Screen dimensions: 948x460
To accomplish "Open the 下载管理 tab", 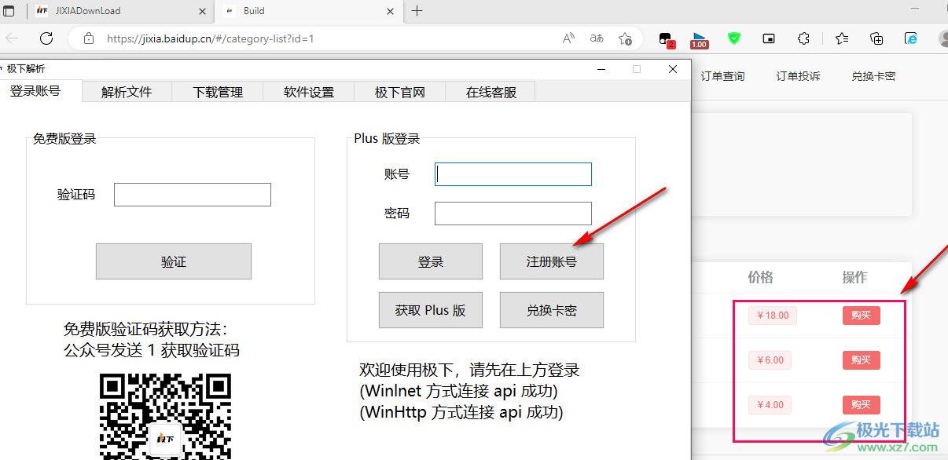I will (218, 92).
